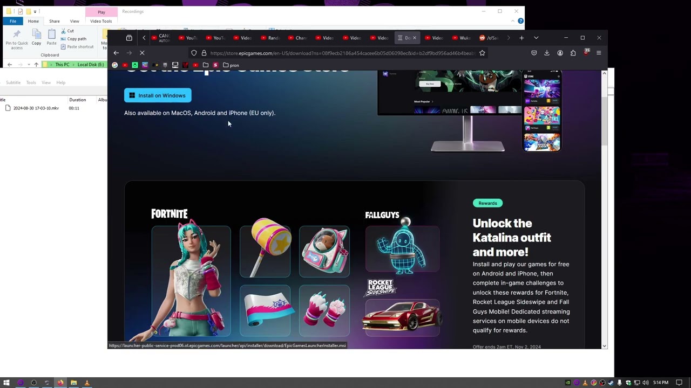Click the site padlock icon
Screen dimensions: 691x388
204,53
